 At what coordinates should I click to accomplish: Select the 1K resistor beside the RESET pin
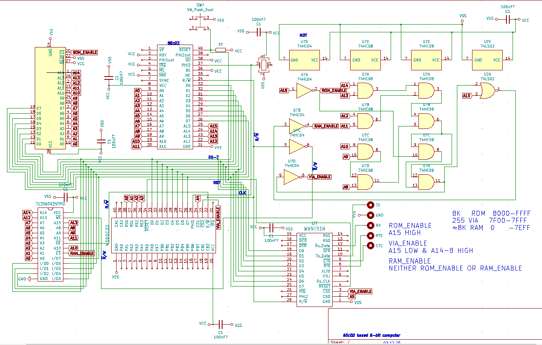click(220, 50)
